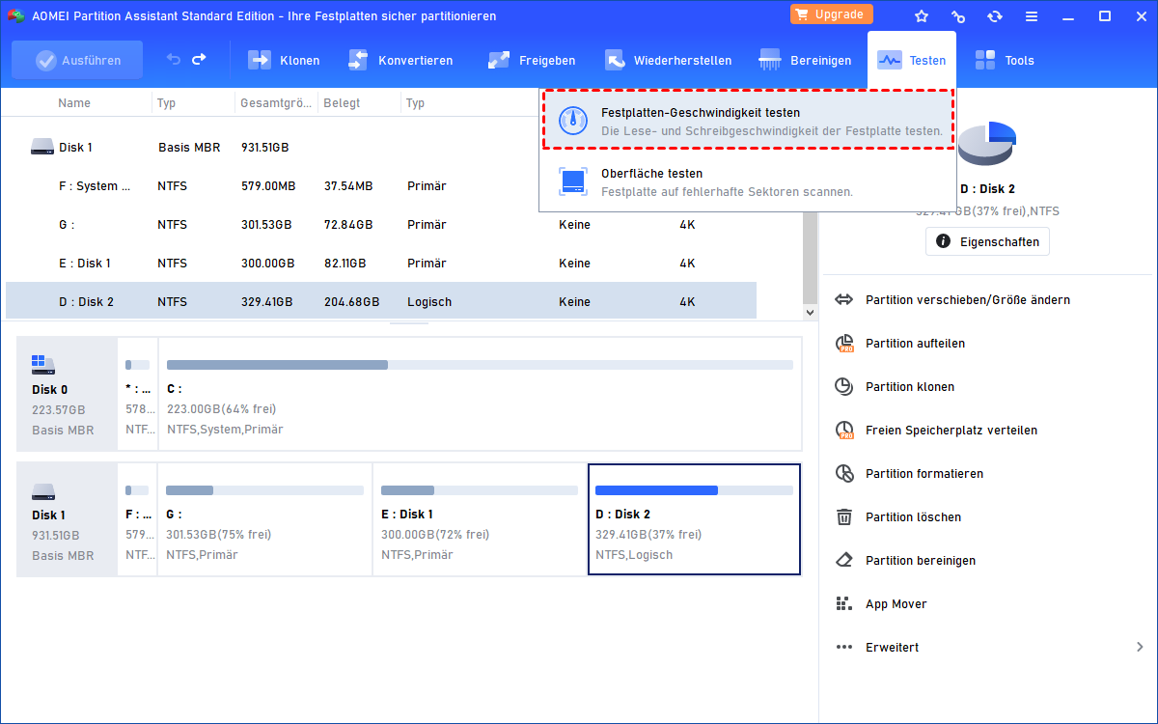1158x724 pixels.
Task: Select Disk 0 reserved * : partition block
Action: (x=137, y=394)
